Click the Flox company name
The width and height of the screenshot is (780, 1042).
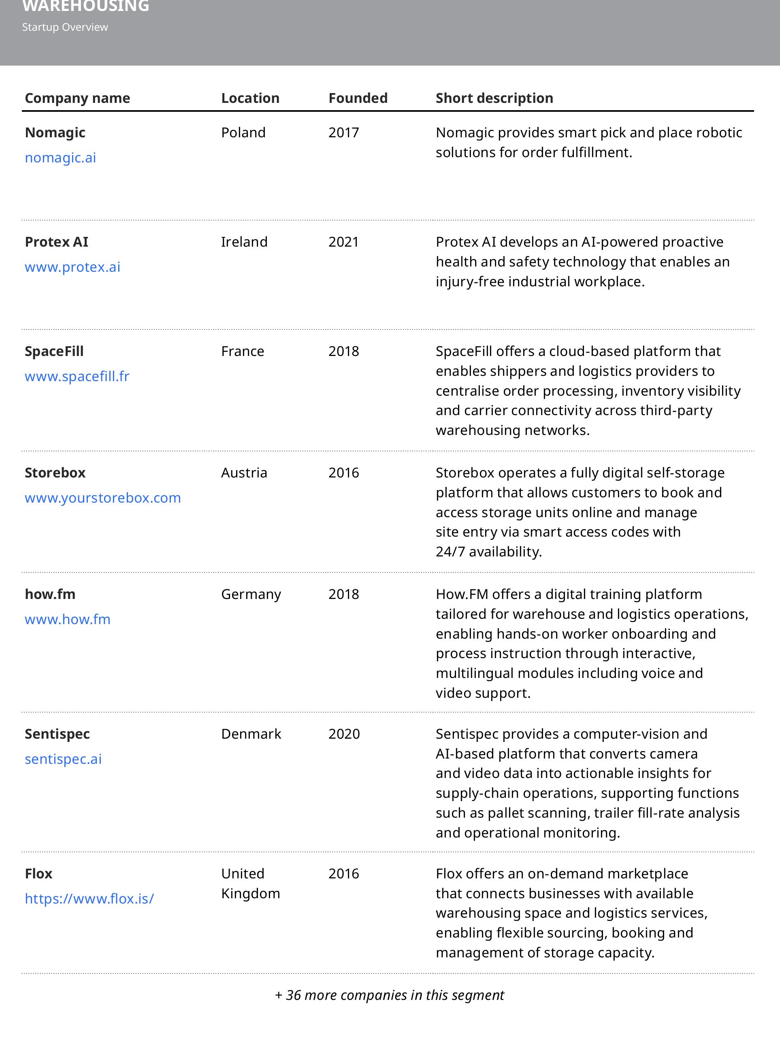[38, 874]
